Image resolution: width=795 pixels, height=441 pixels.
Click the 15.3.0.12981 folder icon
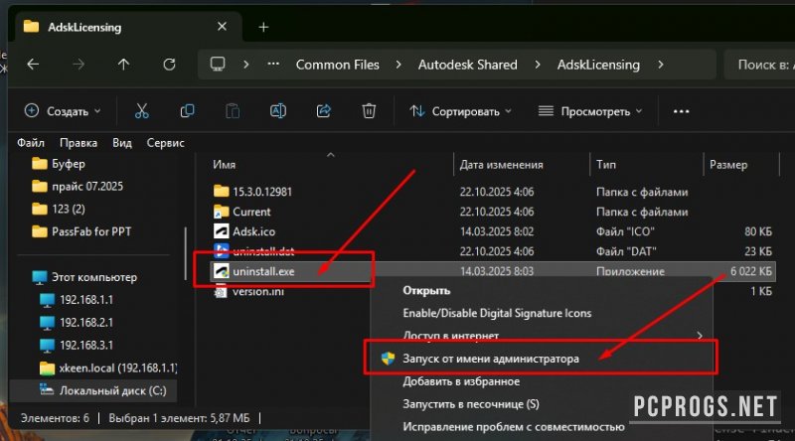(x=221, y=192)
